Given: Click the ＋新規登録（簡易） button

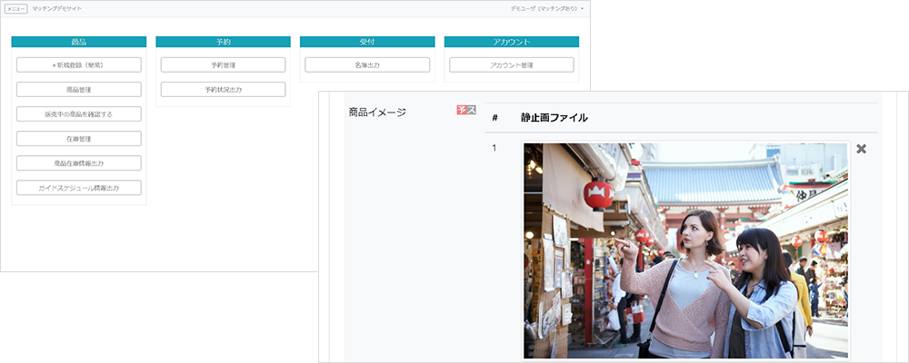Looking at the screenshot, I should 79,64.
